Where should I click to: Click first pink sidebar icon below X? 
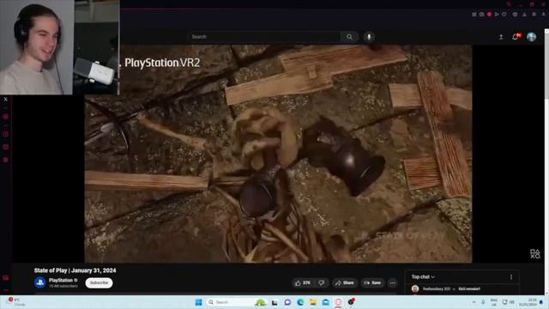pos(6,117)
